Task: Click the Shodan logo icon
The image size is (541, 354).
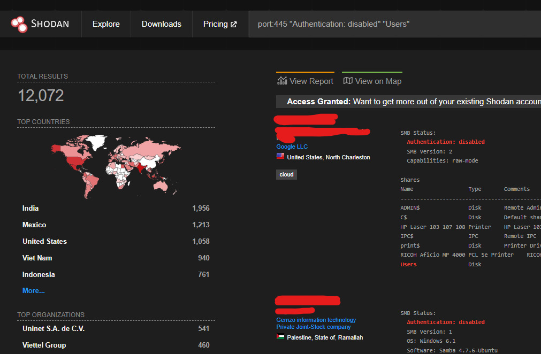Action: coord(19,24)
